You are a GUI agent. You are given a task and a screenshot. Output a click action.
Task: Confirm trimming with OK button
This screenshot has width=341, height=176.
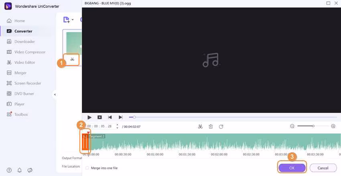coord(292,168)
